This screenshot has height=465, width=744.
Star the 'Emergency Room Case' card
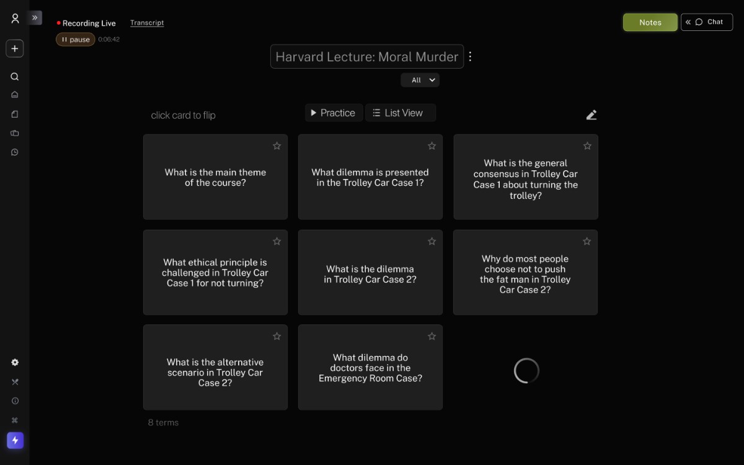(x=432, y=336)
